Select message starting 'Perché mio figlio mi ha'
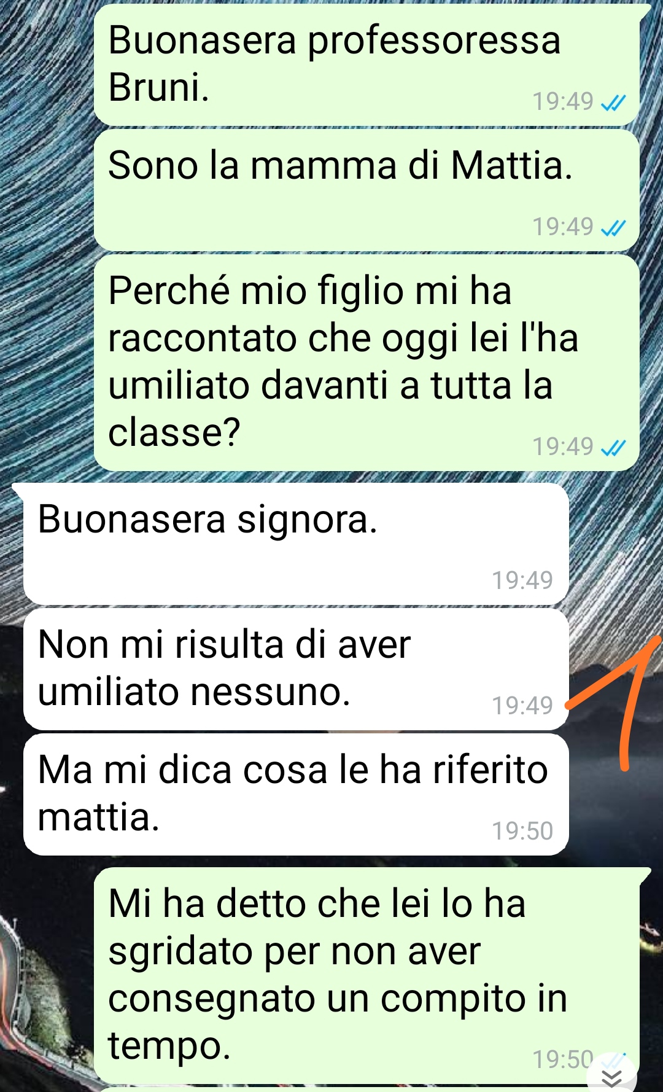The image size is (663, 1092). pyautogui.click(x=366, y=362)
